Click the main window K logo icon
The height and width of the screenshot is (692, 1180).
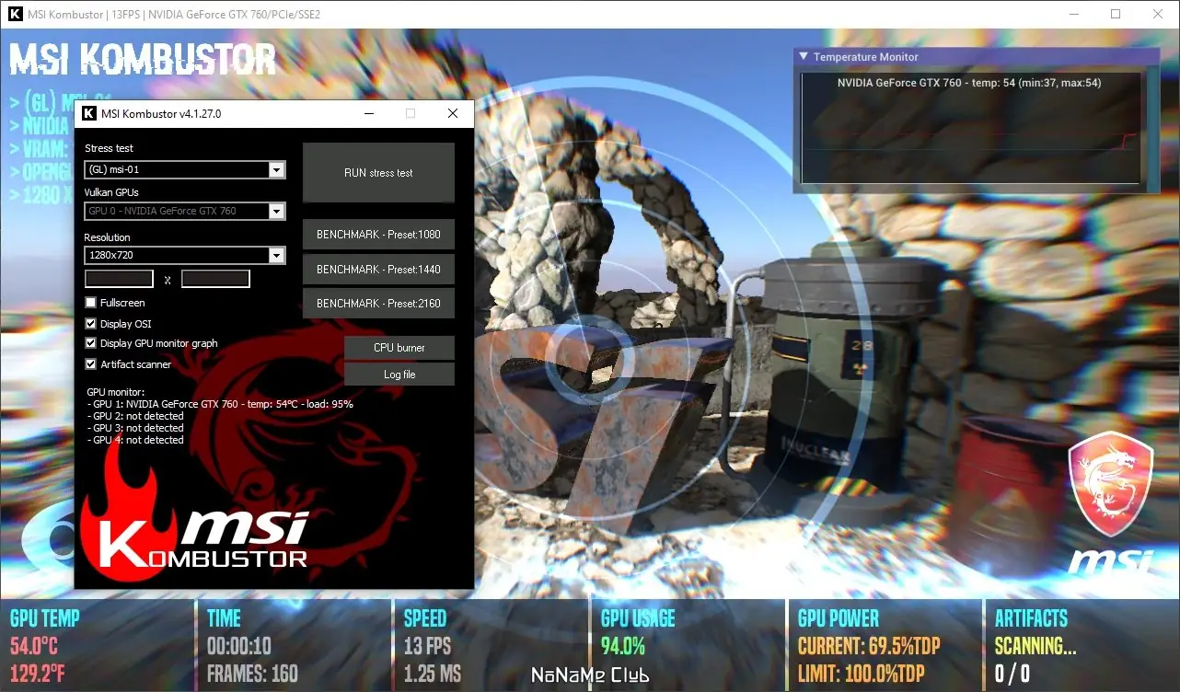click(16, 15)
